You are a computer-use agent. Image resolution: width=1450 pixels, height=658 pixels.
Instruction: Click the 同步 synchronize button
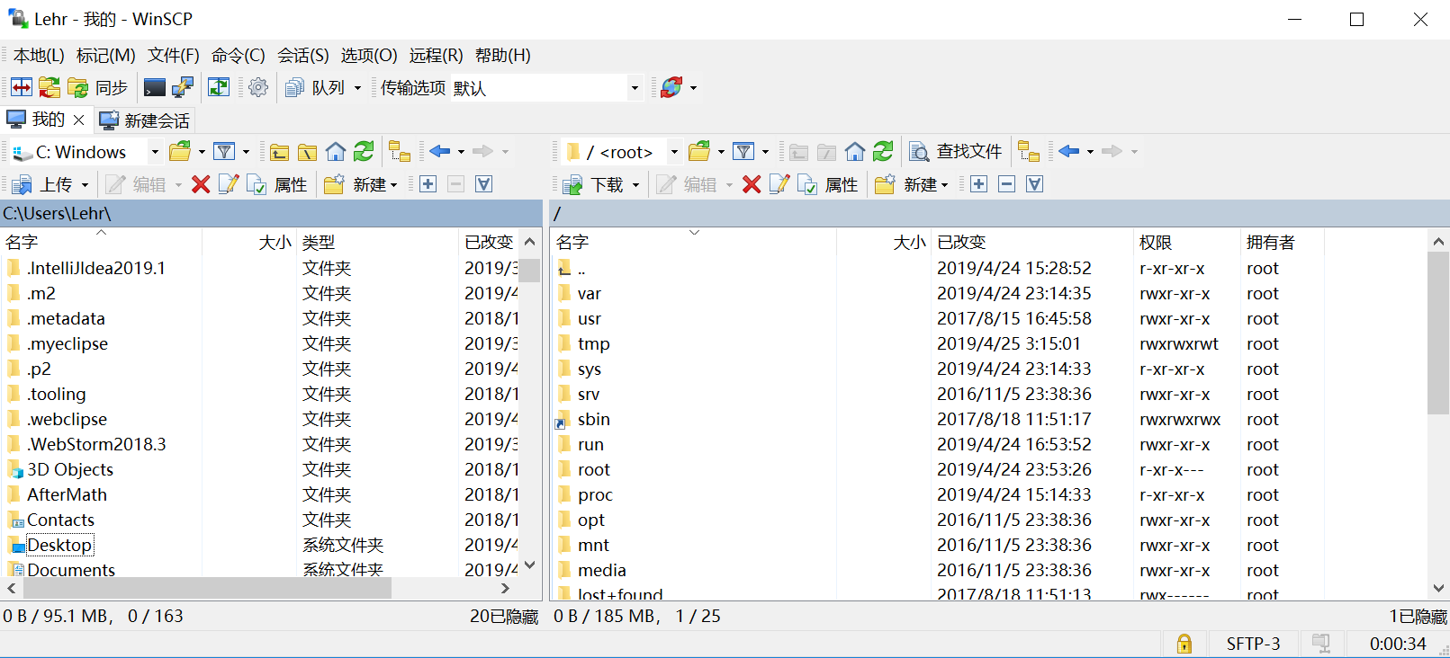(x=98, y=87)
